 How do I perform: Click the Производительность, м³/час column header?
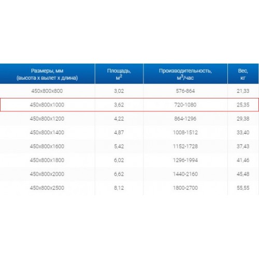(x=185, y=74)
